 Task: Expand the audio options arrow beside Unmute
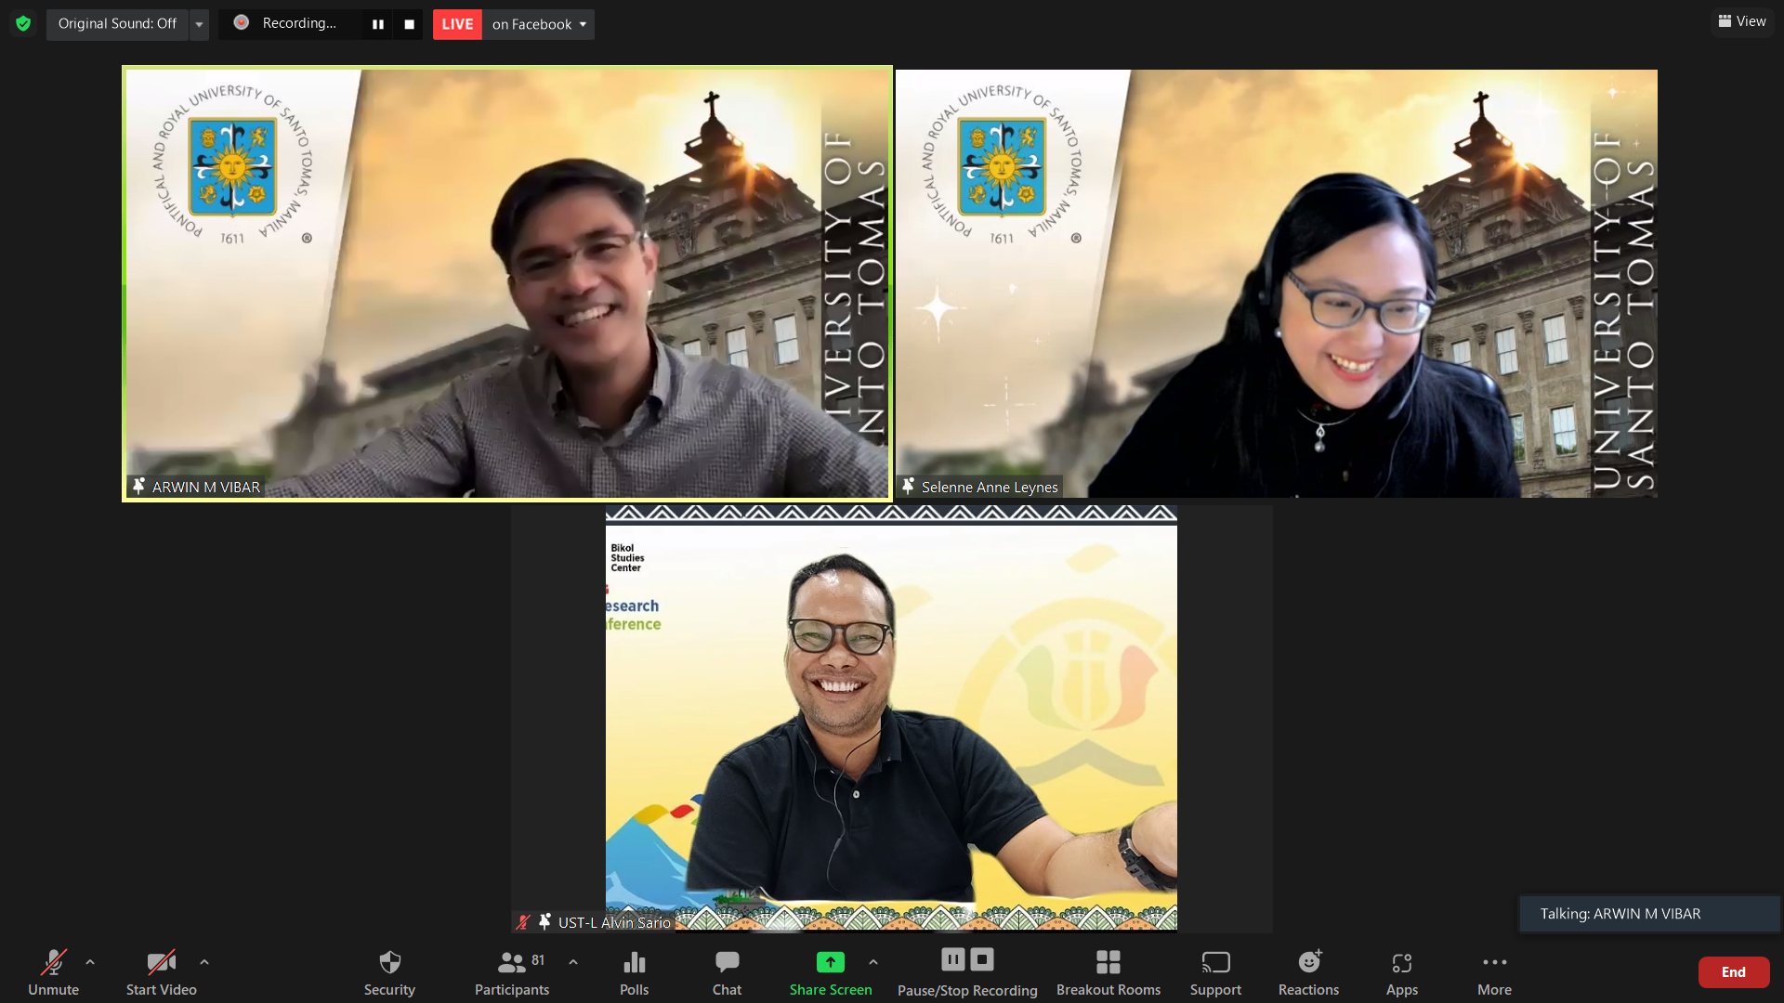pos(90,962)
